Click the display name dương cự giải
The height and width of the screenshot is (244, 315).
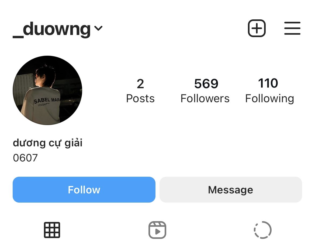[48, 143]
